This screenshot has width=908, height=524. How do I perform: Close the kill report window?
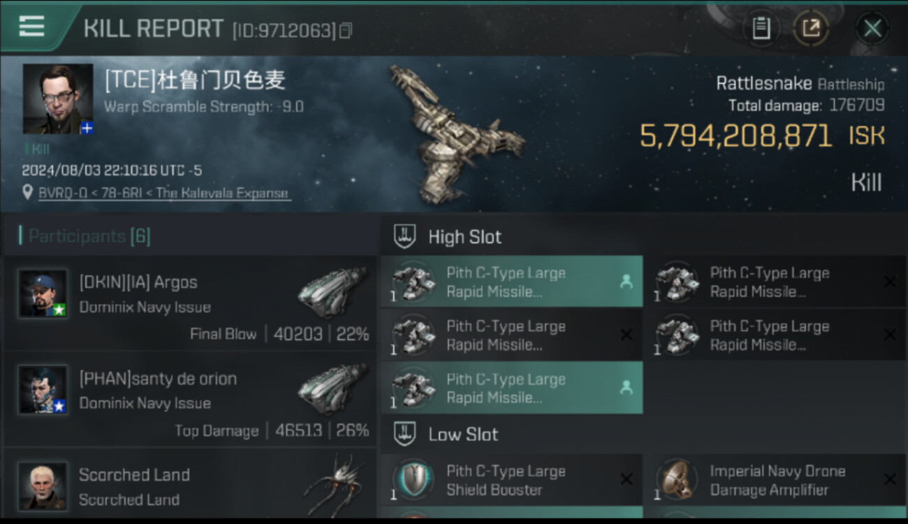[x=872, y=28]
